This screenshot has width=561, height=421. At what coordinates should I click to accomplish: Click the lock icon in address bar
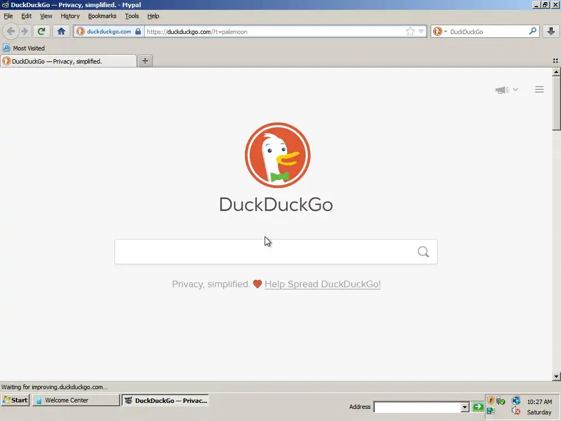[138, 31]
